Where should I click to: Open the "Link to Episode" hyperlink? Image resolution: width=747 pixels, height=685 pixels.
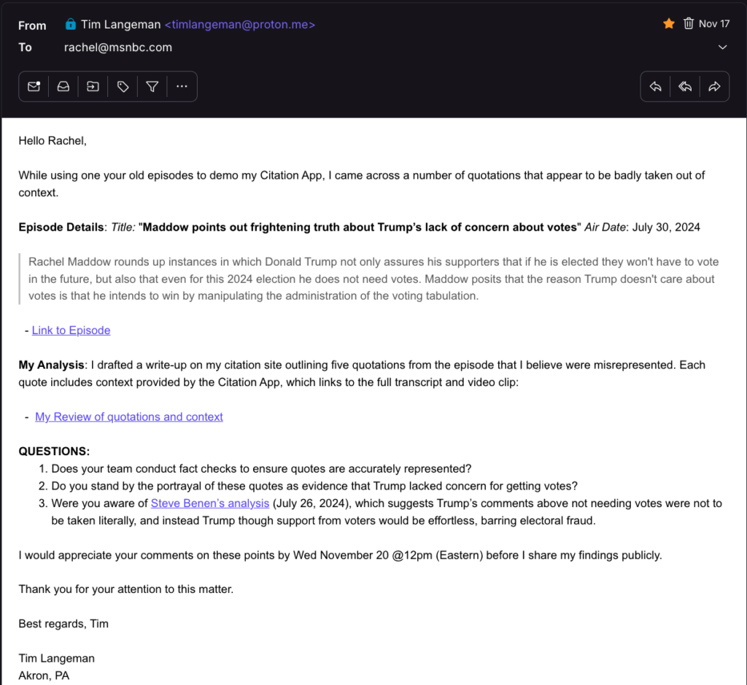pyautogui.click(x=71, y=330)
